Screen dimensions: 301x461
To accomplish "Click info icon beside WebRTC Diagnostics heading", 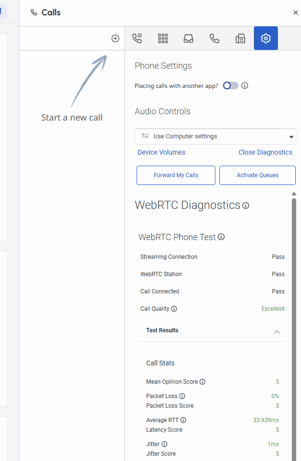I will coord(246,206).
